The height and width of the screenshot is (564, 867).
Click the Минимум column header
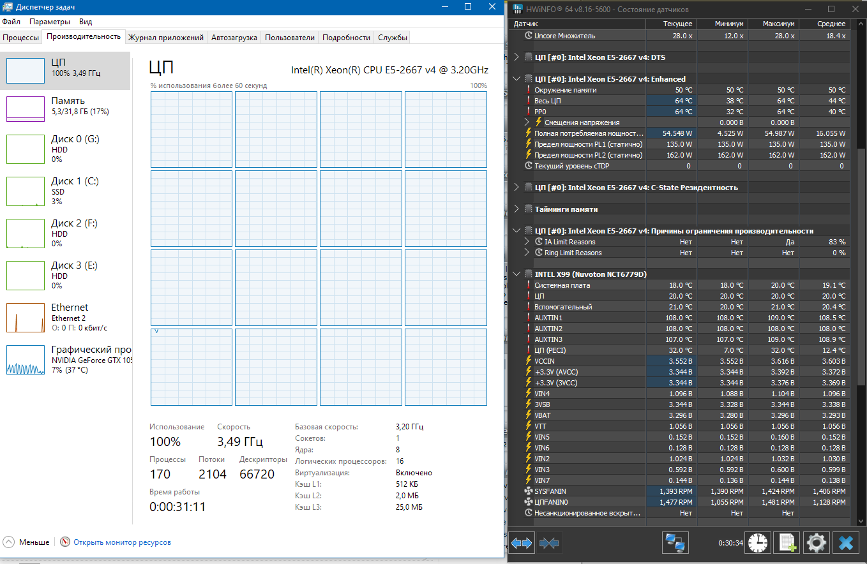tap(722, 24)
